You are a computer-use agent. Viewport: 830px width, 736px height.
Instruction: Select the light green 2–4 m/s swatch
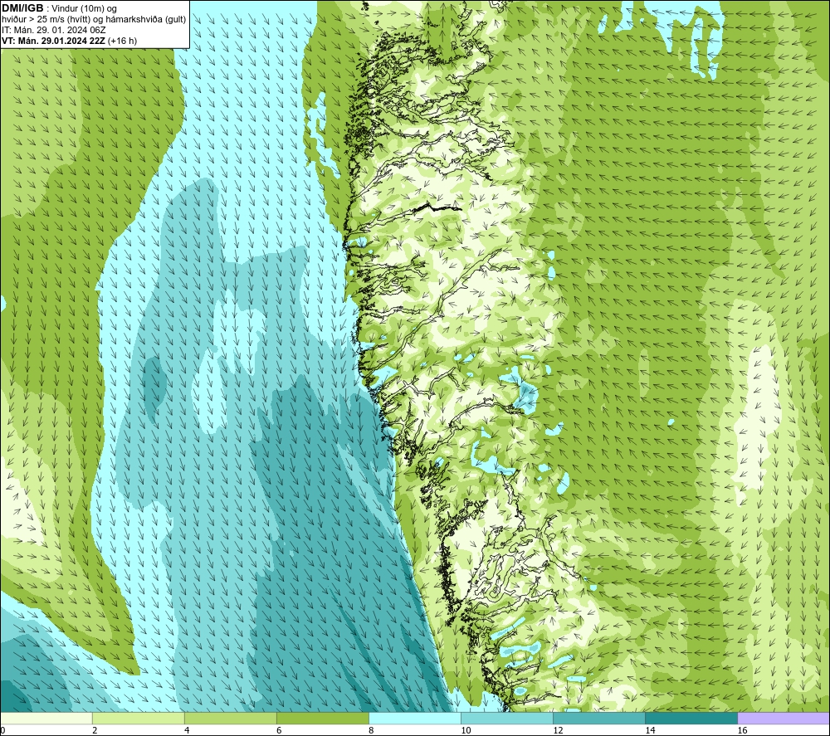[x=138, y=719]
